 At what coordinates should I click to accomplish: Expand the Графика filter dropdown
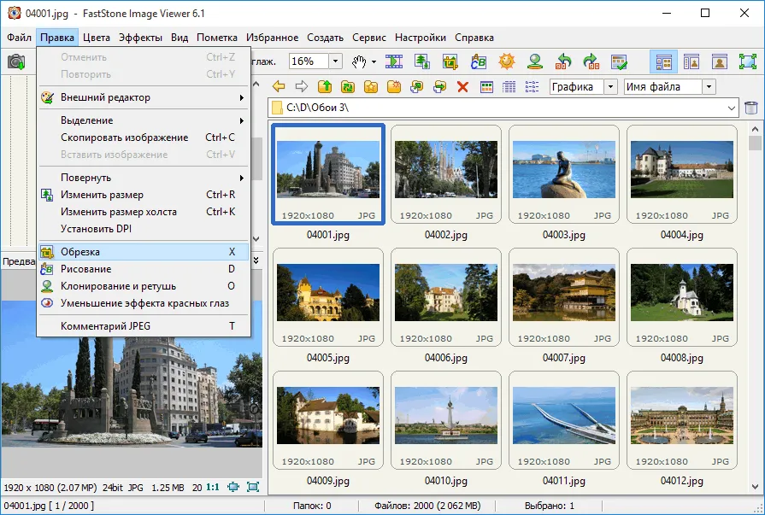[x=610, y=87]
